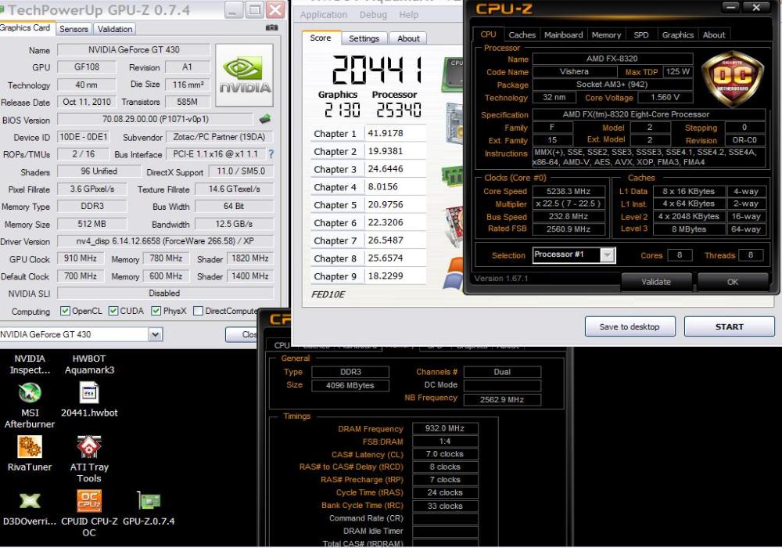Image resolution: width=782 pixels, height=548 pixels.
Task: Click the Aquamark total score 20441
Action: (x=378, y=69)
